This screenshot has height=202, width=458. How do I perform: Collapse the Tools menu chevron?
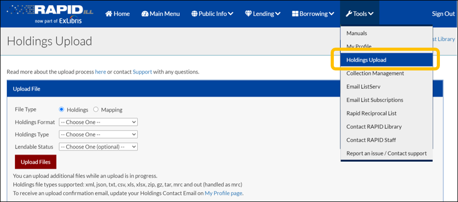(371, 14)
